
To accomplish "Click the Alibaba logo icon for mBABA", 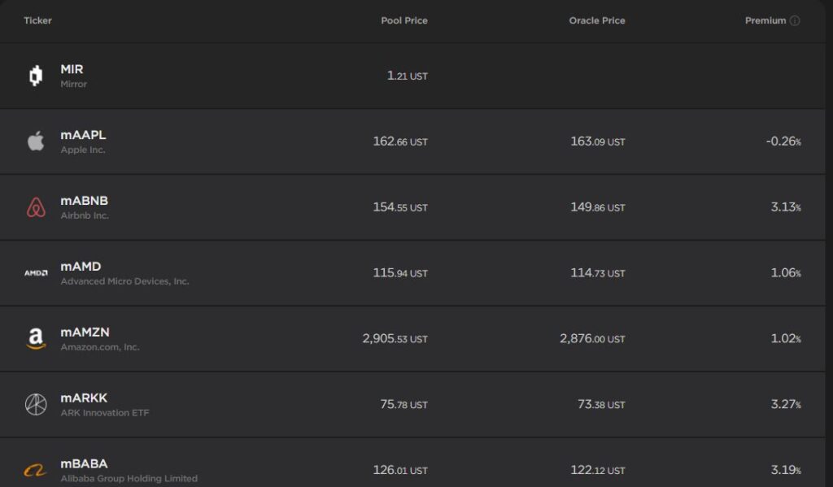I will pos(36,470).
